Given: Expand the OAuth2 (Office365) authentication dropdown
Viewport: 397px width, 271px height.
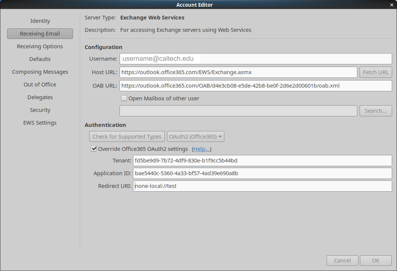Looking at the screenshot, I should [196, 137].
